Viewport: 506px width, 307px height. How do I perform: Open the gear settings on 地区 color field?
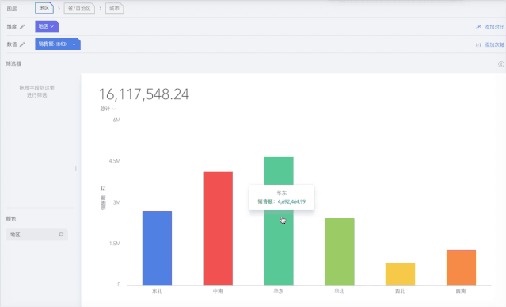pyautogui.click(x=61, y=234)
